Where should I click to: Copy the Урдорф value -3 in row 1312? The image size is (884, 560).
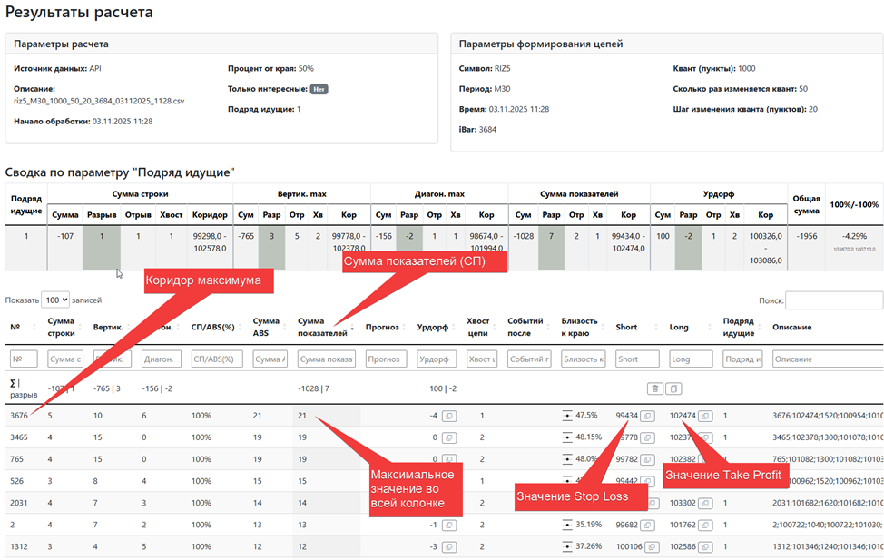[x=449, y=546]
